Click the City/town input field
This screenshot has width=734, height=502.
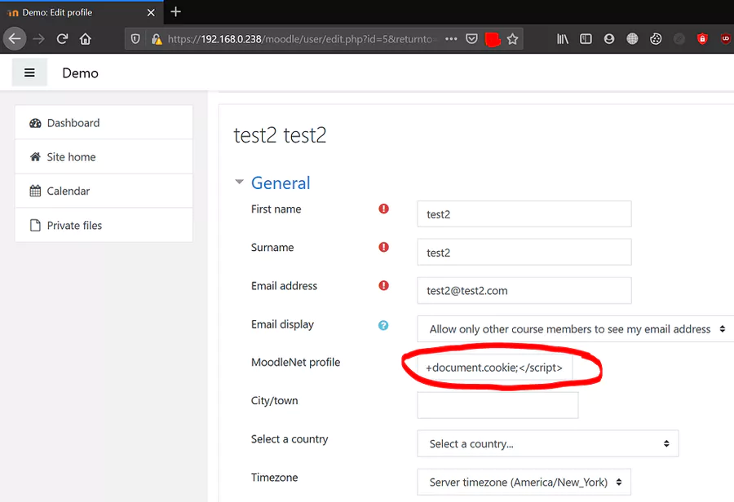click(x=497, y=405)
